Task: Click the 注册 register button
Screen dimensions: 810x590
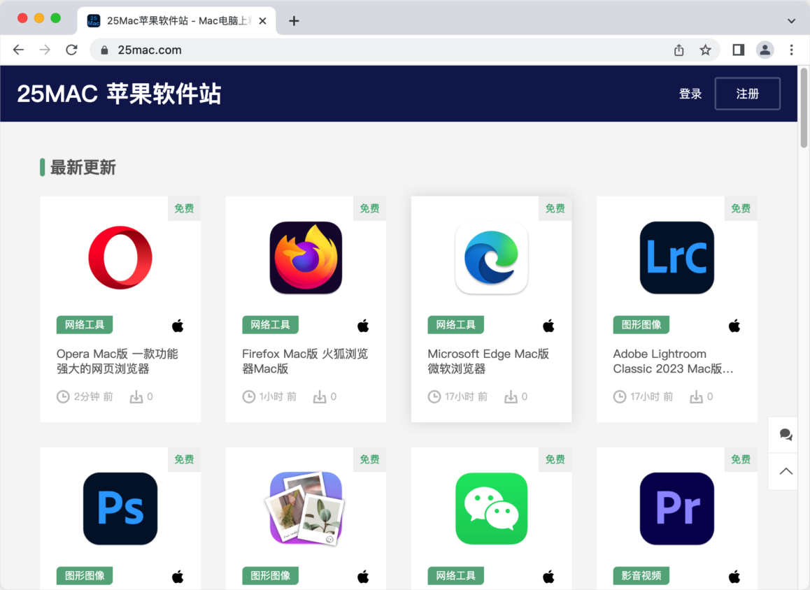Action: pos(747,94)
